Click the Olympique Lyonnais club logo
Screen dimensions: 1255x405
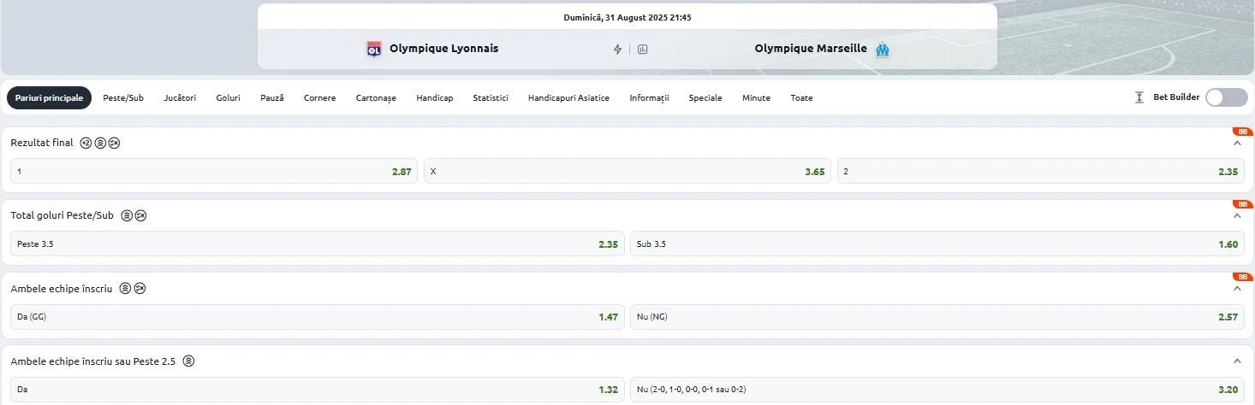pyautogui.click(x=373, y=49)
